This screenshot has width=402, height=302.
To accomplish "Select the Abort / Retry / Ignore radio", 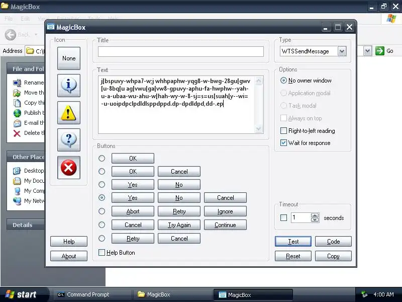I will [x=102, y=211].
